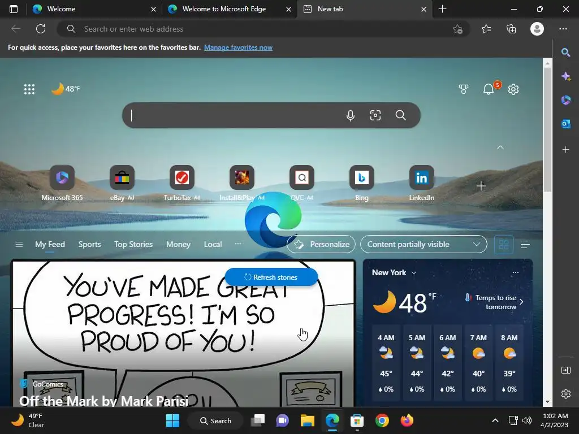The height and width of the screenshot is (434, 579).
Task: Switch to Welcome to Microsoft Edge tab
Action: coord(230,9)
